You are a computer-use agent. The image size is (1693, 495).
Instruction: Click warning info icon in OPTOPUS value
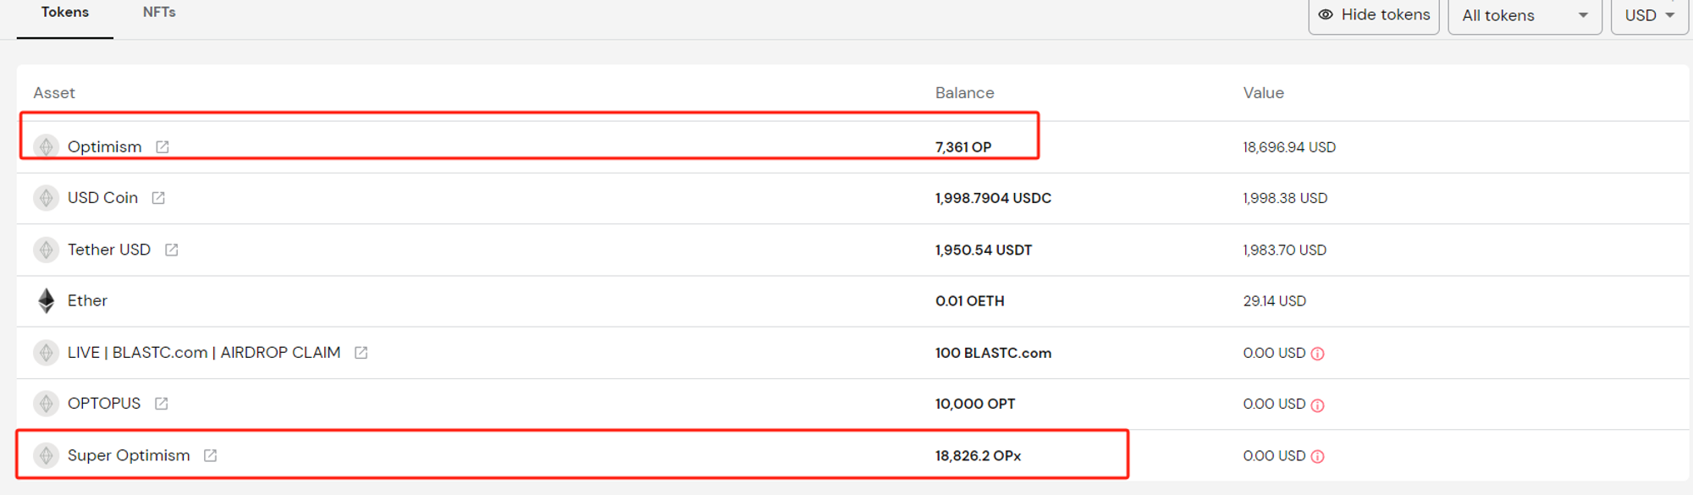click(1317, 405)
